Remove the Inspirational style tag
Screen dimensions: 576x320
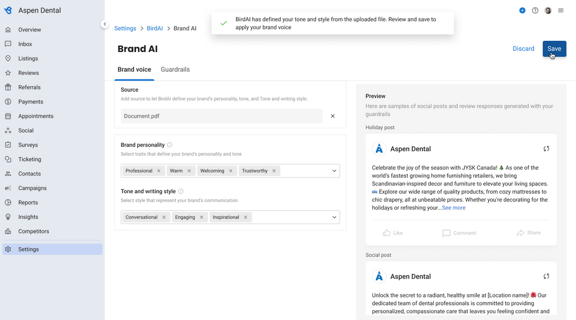246,217
